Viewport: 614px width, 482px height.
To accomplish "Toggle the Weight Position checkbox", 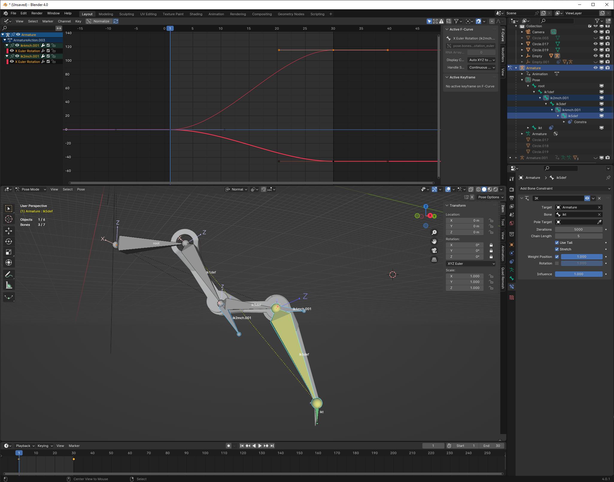I will (557, 257).
